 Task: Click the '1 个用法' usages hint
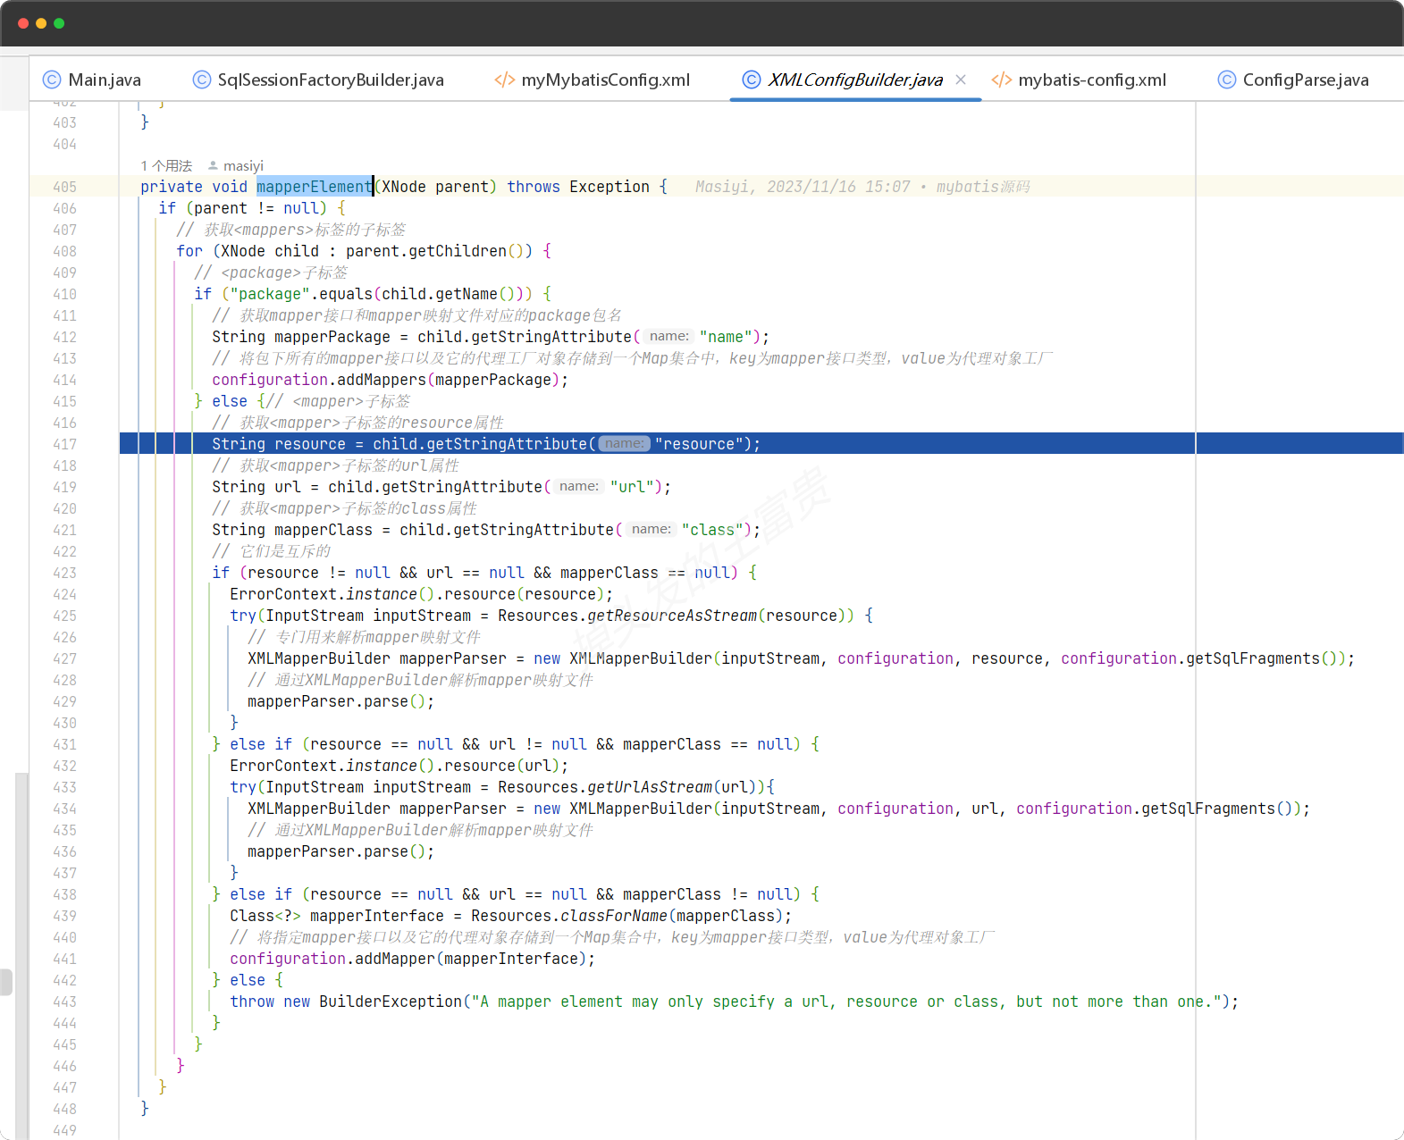click(x=166, y=165)
